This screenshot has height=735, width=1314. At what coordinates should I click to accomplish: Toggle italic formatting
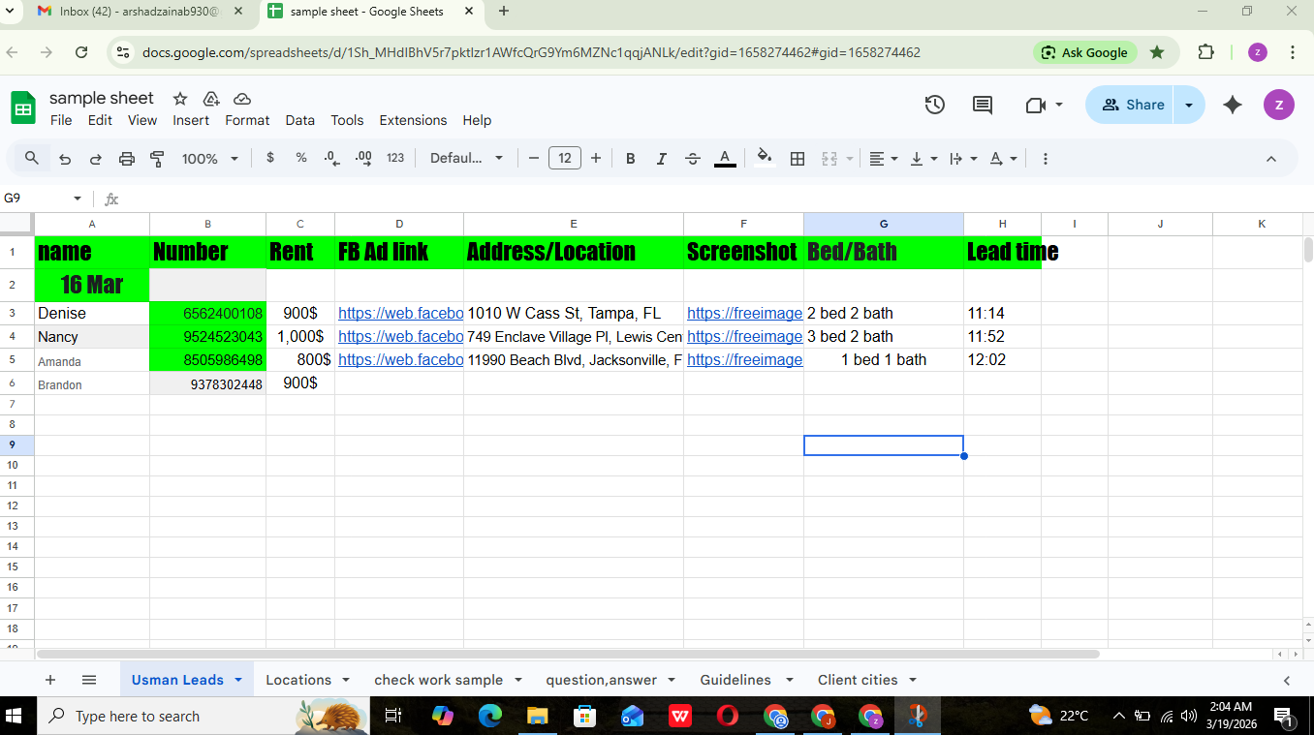pos(662,159)
